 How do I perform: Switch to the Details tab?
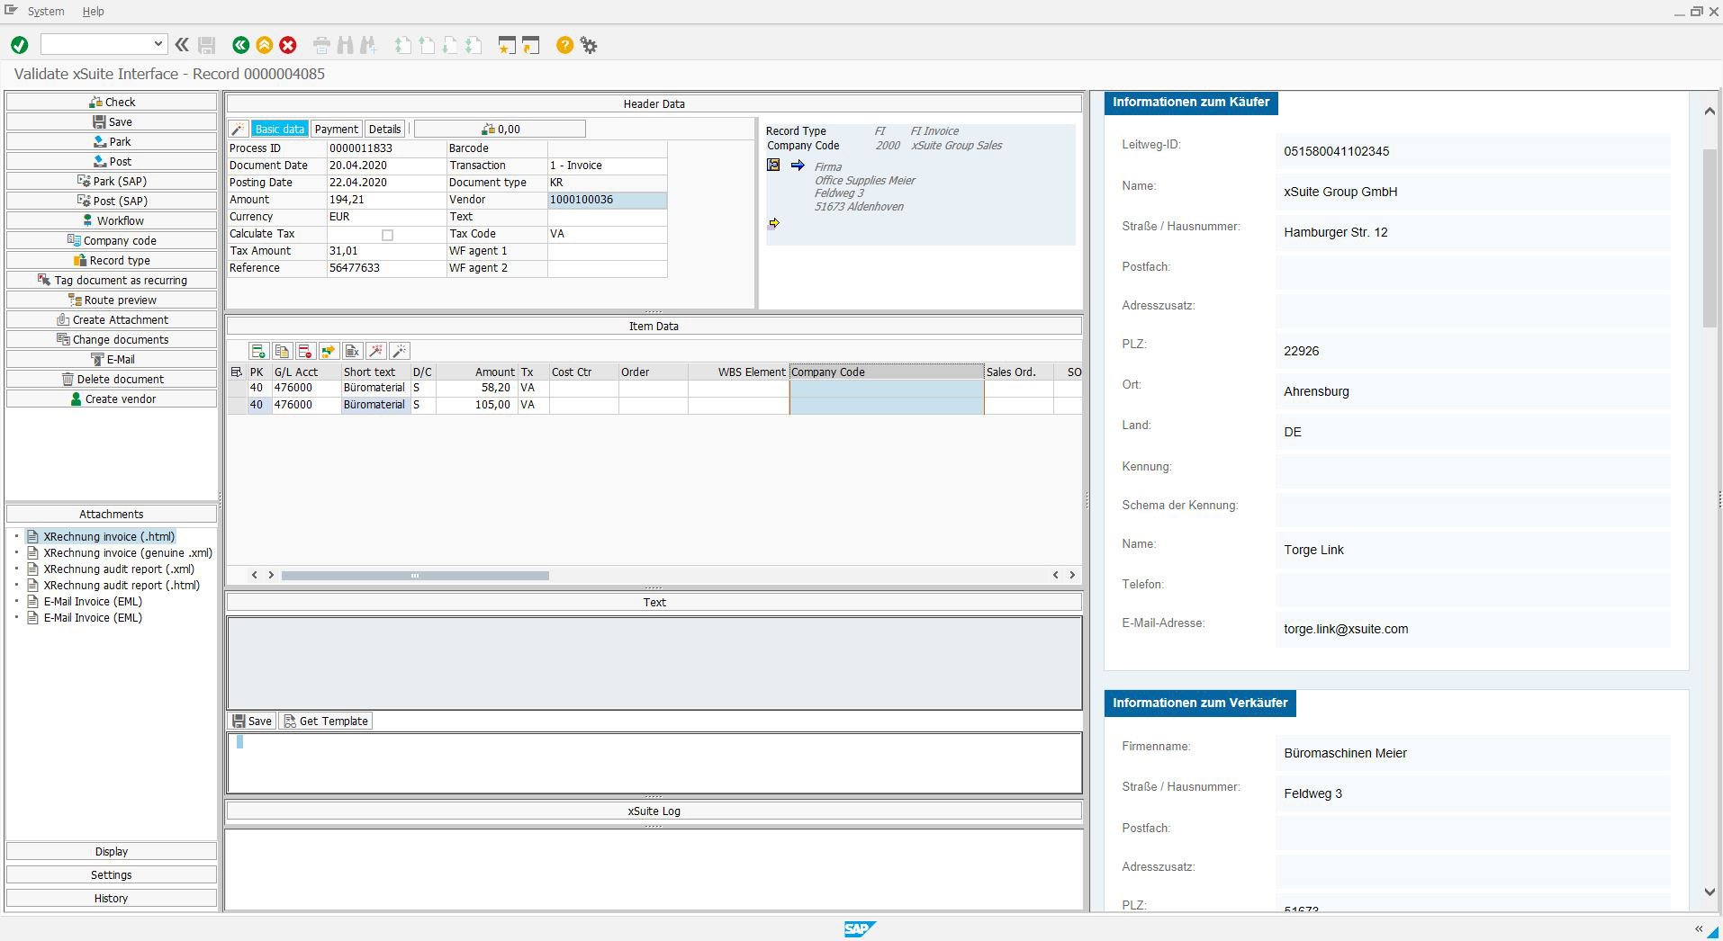pyautogui.click(x=384, y=129)
